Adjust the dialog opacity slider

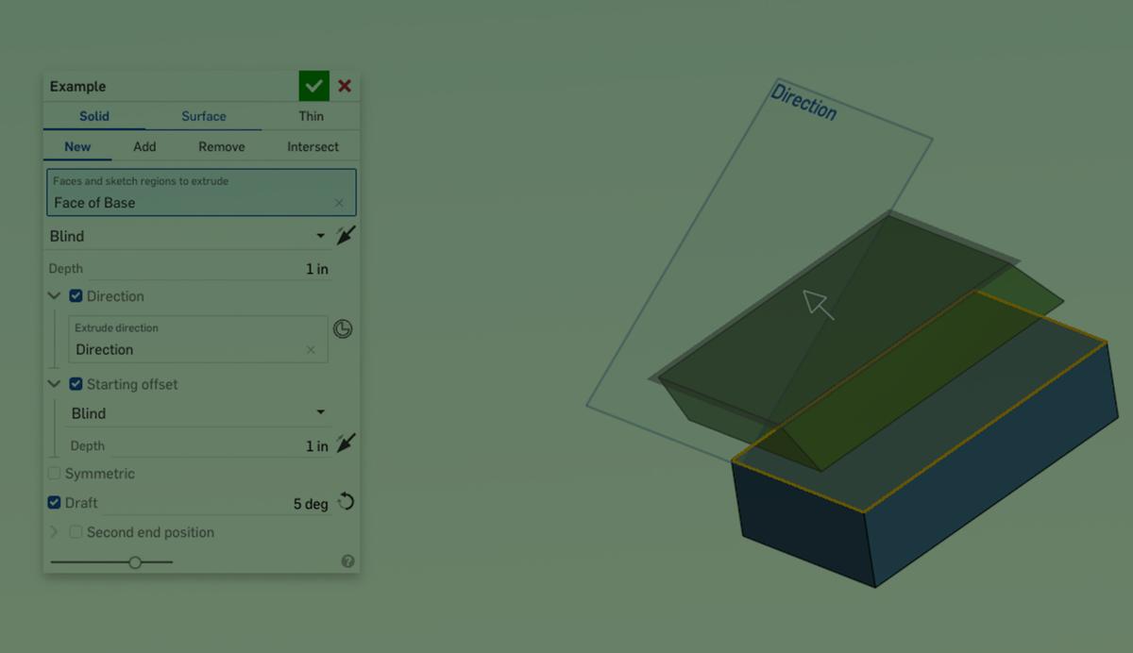tap(135, 561)
